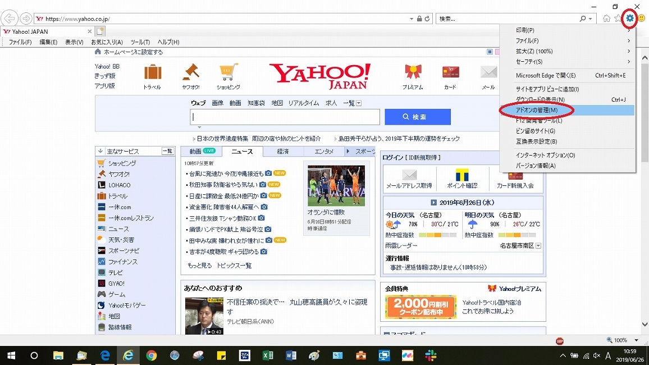This screenshot has height=365, width=649.
Task: Click the メールアドレス取得 envelope icon
Action: tap(409, 175)
